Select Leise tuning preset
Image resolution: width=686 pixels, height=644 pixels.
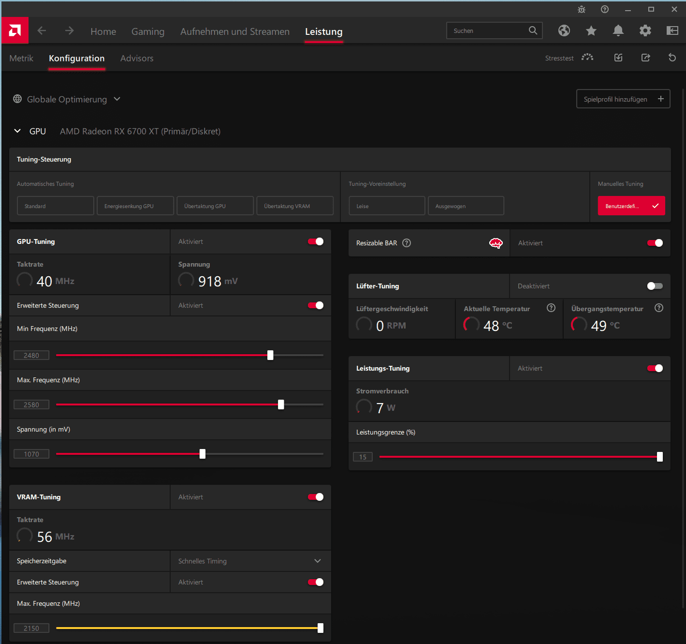click(x=387, y=206)
